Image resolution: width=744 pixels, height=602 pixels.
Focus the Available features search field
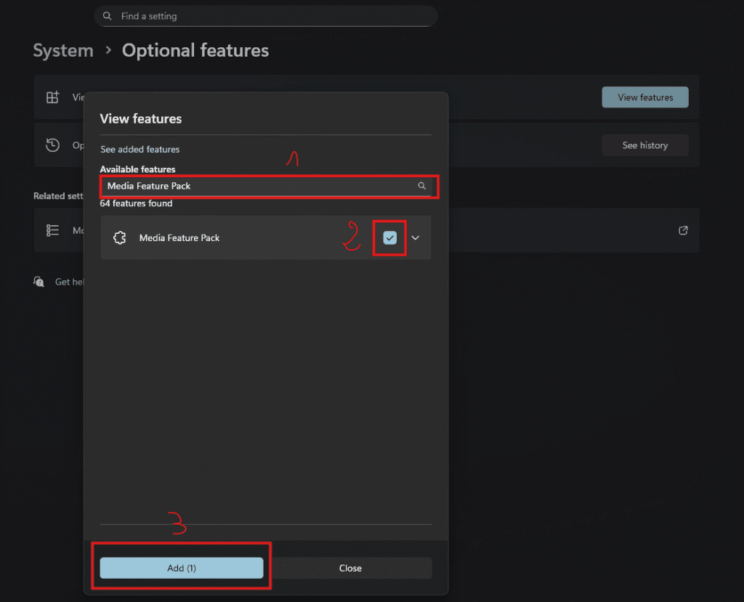258,186
